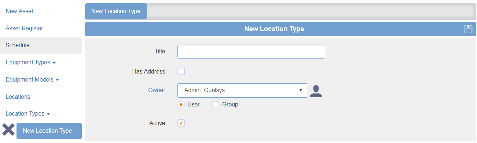Go to Asset Register in sidebar
Image resolution: width=477 pixels, height=143 pixels.
24,29
